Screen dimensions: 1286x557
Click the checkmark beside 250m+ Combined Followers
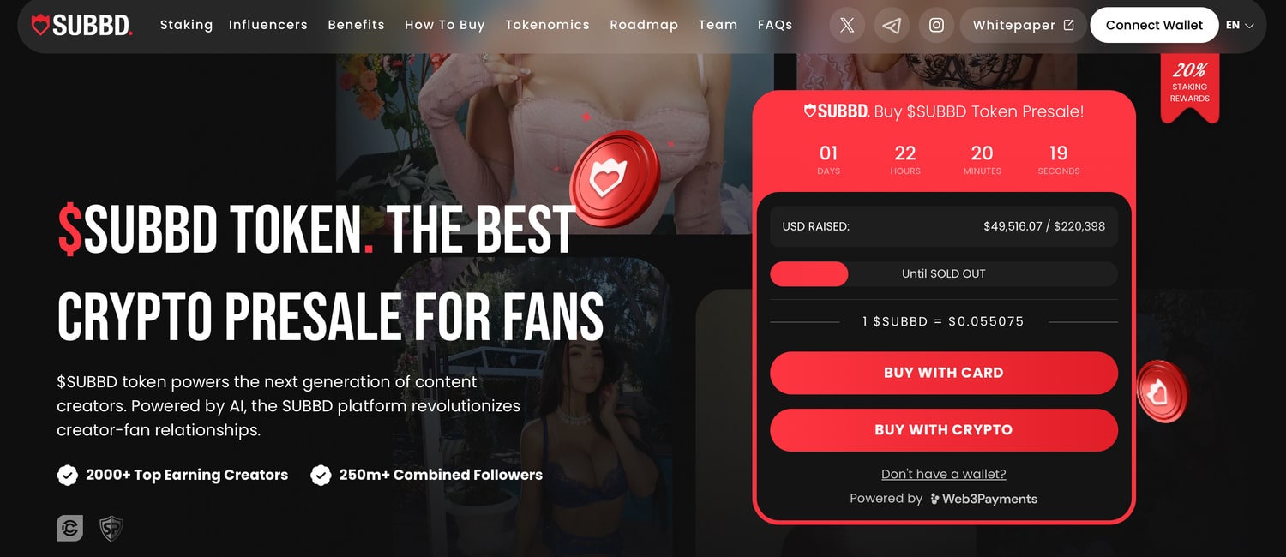321,475
